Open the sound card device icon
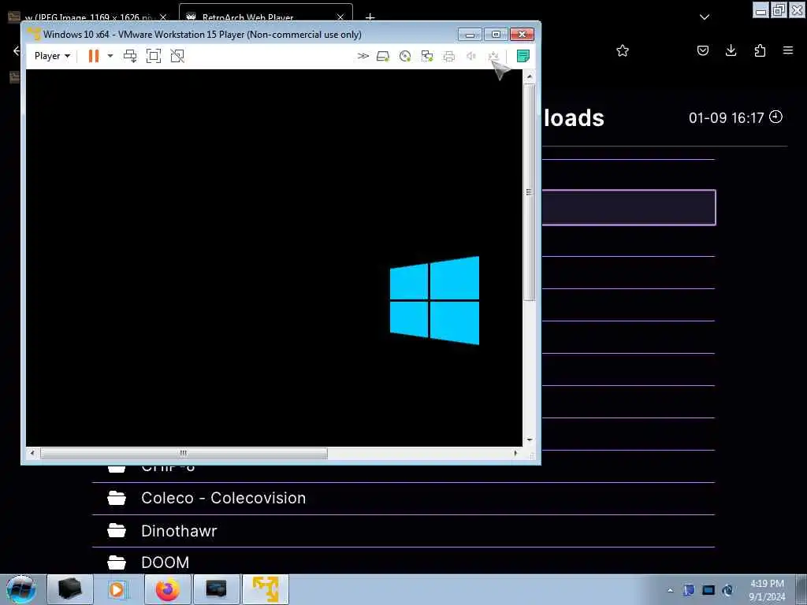 click(471, 57)
